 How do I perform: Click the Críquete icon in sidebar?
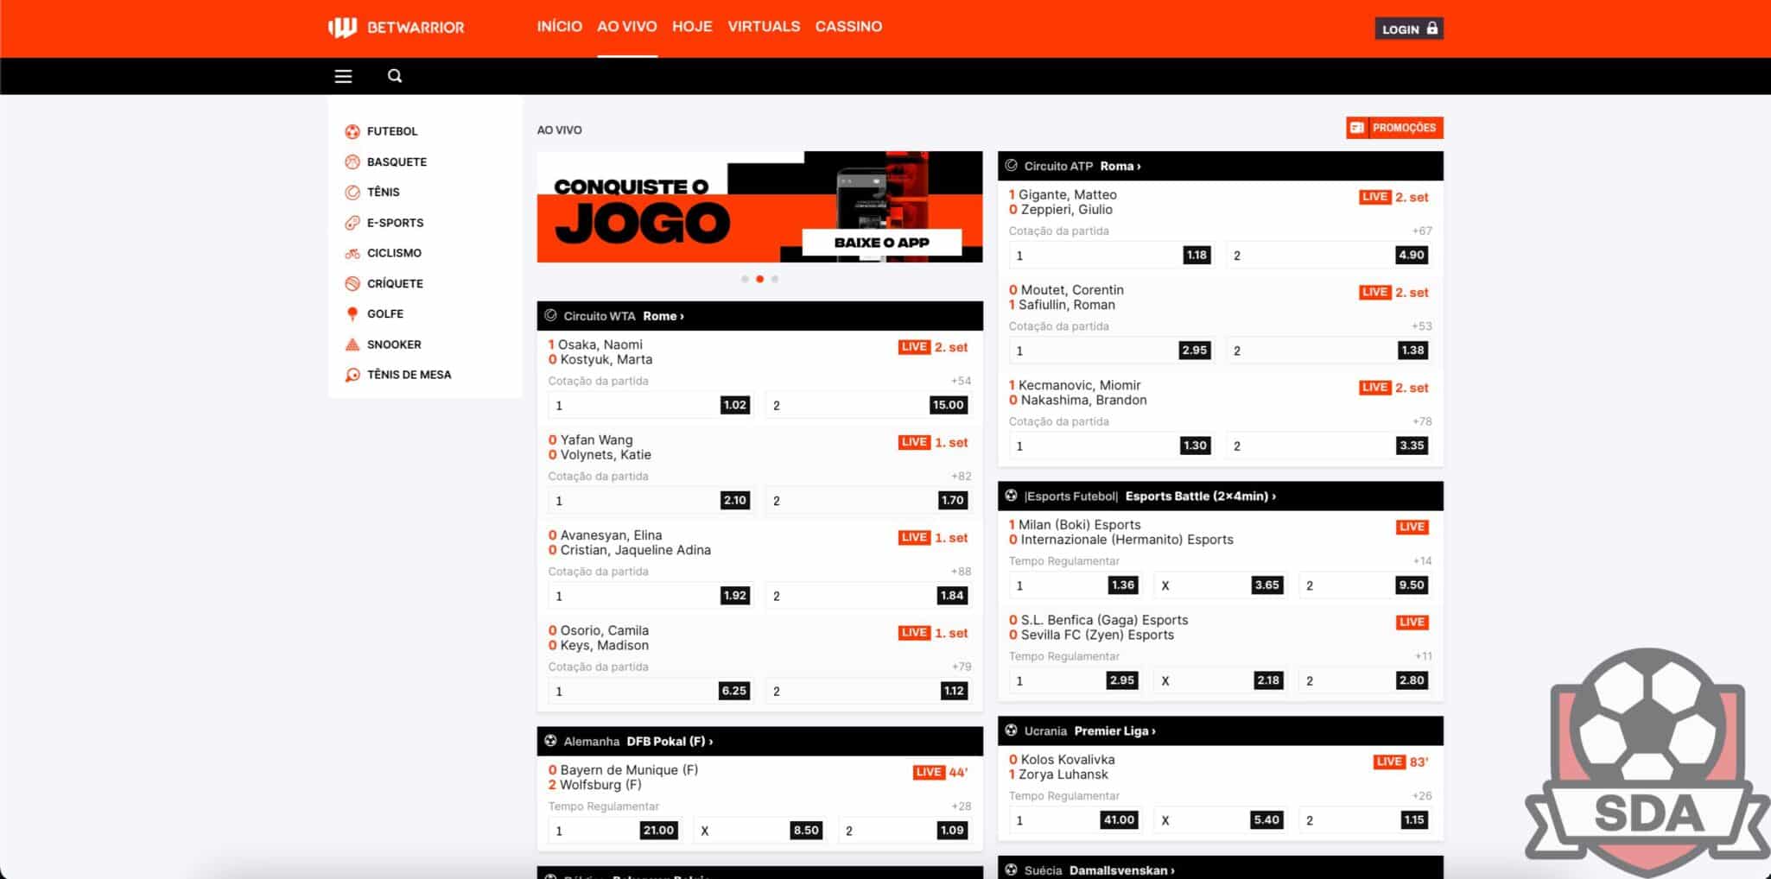pyautogui.click(x=352, y=283)
